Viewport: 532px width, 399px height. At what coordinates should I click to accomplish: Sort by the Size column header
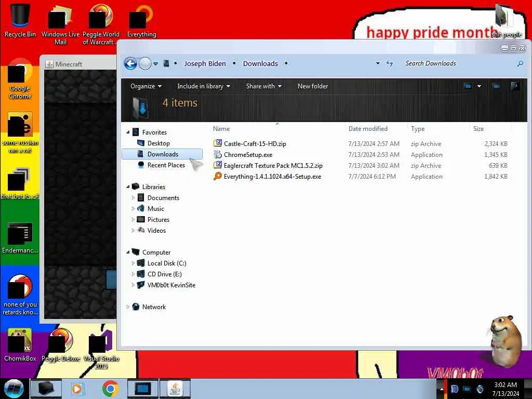click(490, 129)
